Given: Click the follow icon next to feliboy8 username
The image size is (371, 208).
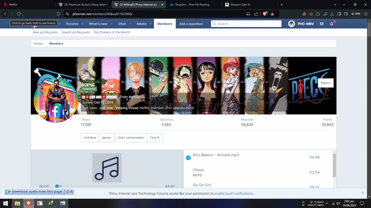Looking at the screenshot, I should click(104, 81).
